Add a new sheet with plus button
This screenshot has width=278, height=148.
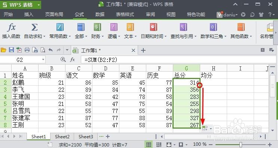108,136
